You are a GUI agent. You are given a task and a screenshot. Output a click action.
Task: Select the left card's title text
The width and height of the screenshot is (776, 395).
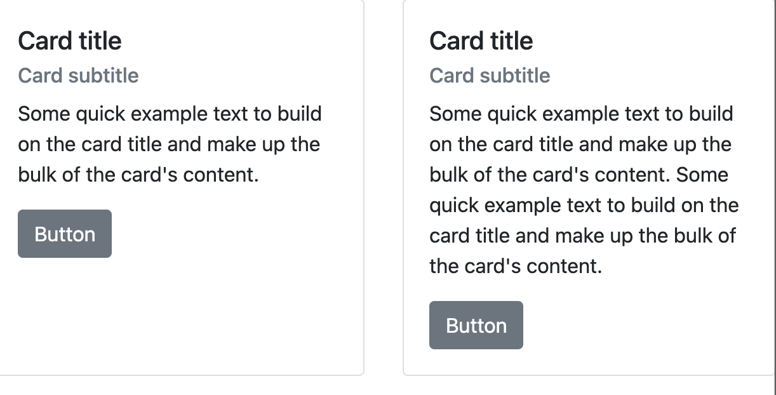click(x=70, y=41)
